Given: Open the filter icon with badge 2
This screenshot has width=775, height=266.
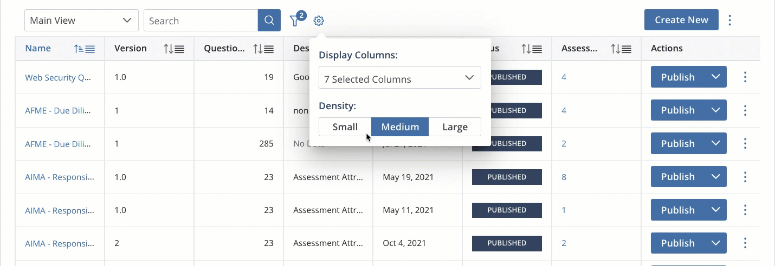Looking at the screenshot, I should coord(297,20).
